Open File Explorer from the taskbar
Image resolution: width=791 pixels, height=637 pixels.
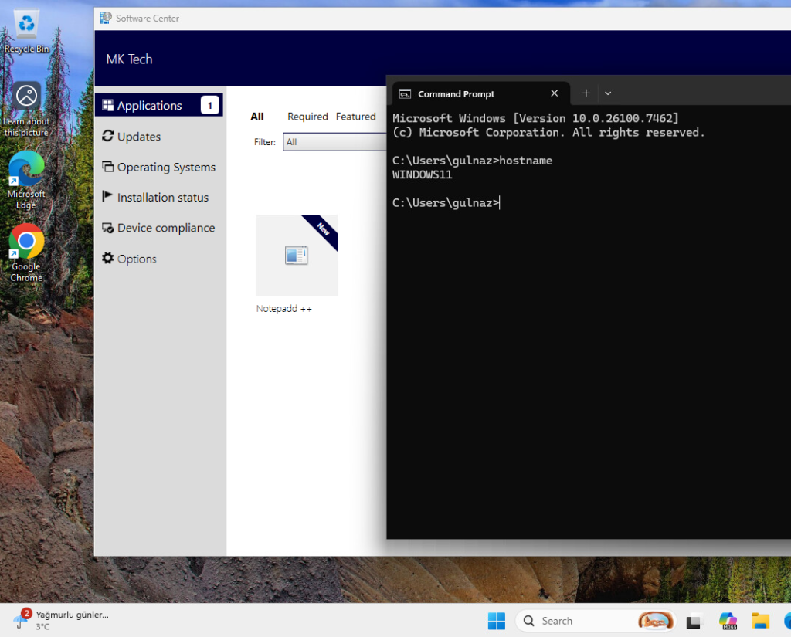pos(761,621)
